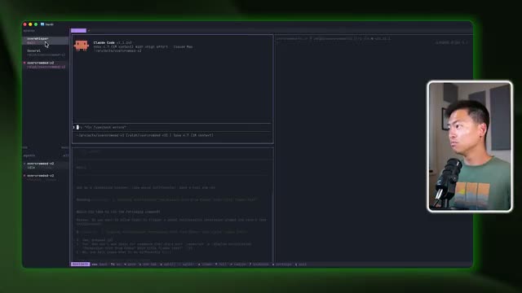The height and width of the screenshot is (293, 522).
Task: Select the overwhisper space in sidebar
Action: (46, 41)
